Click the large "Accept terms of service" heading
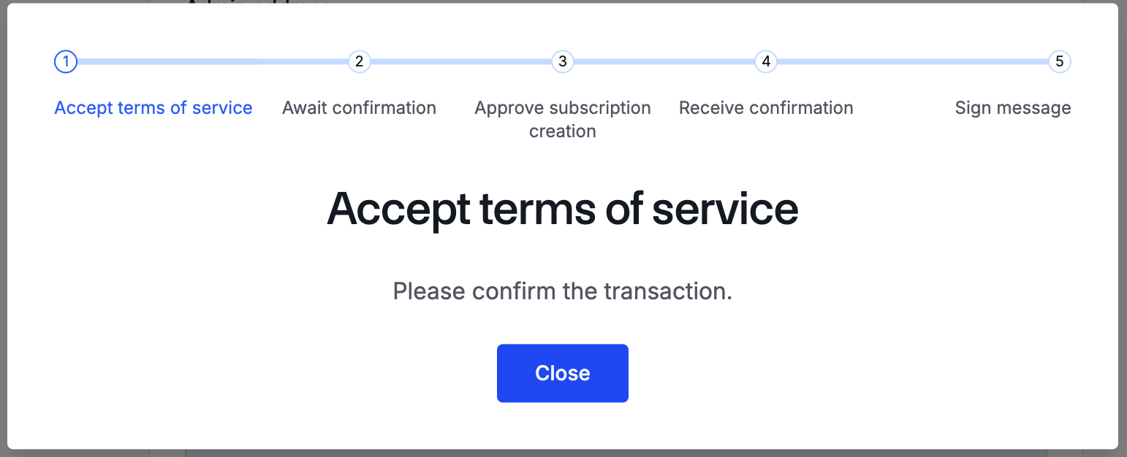The image size is (1127, 457). (562, 209)
